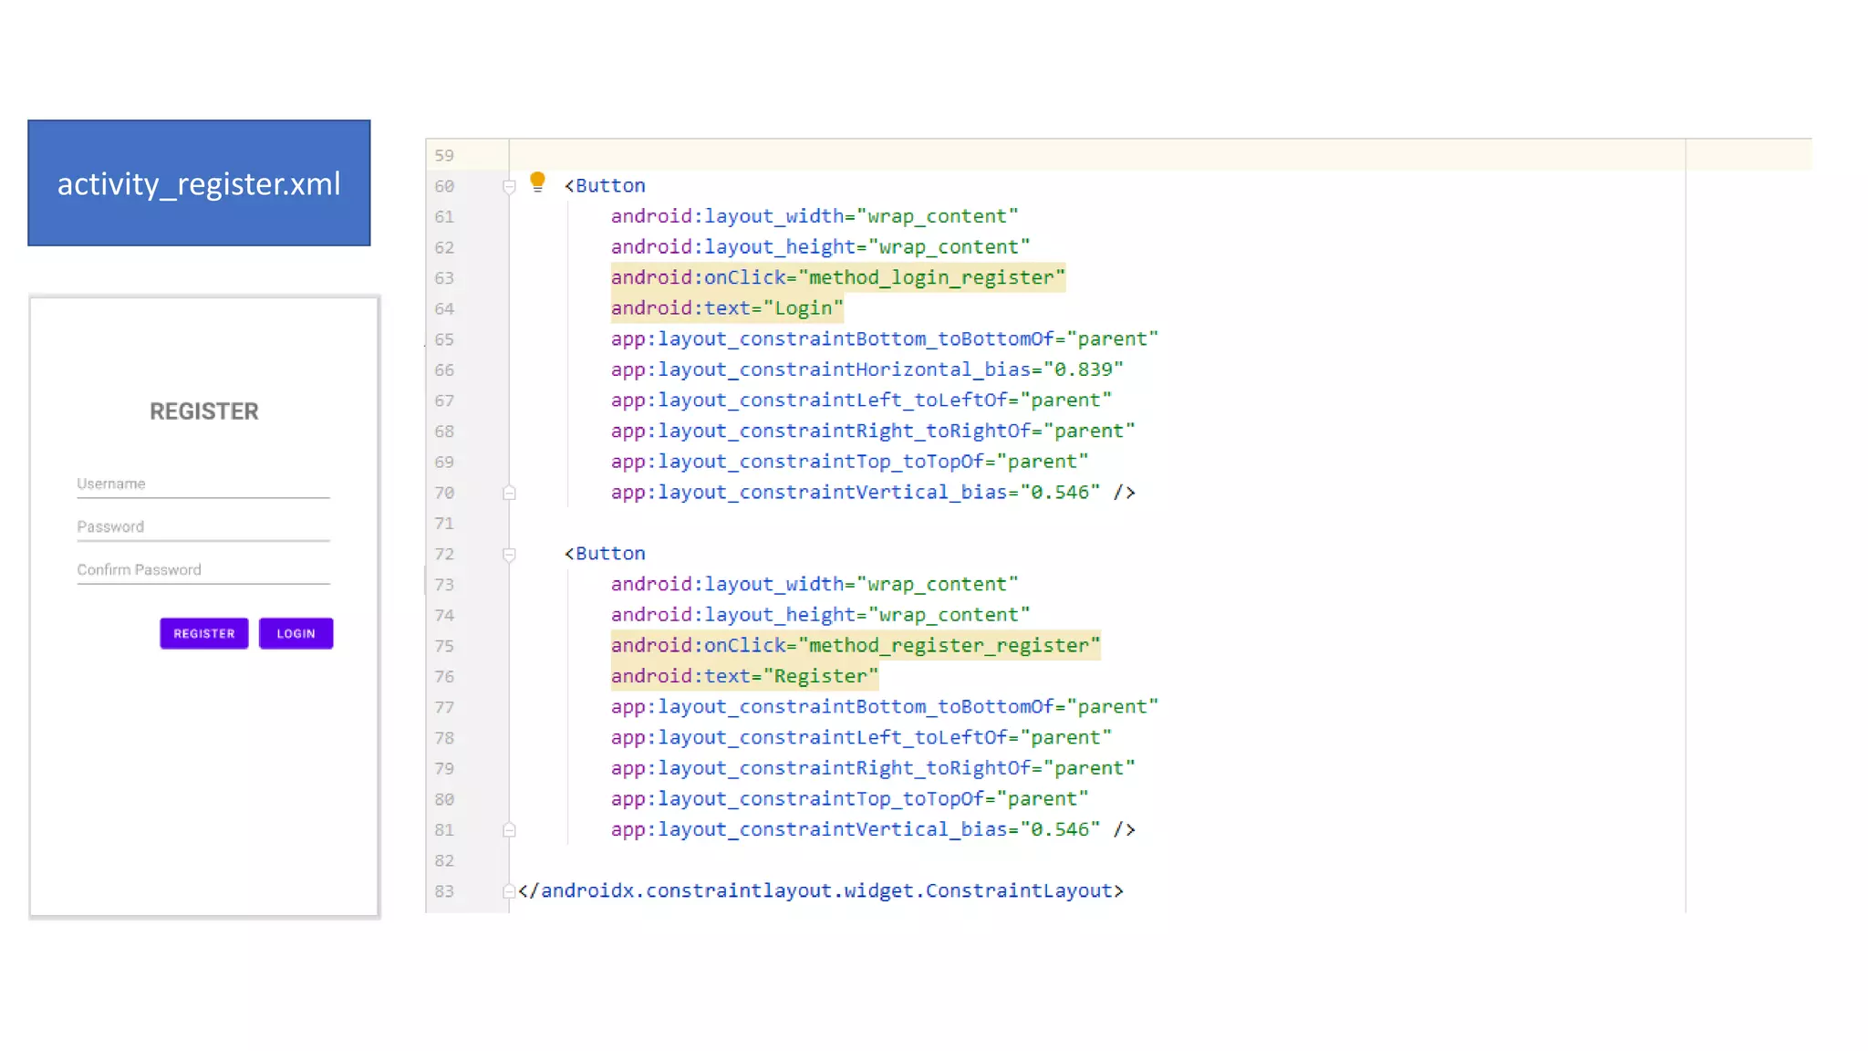This screenshot has height=1051, width=1868.
Task: Click the <Button tag on line 60
Action: tap(605, 185)
